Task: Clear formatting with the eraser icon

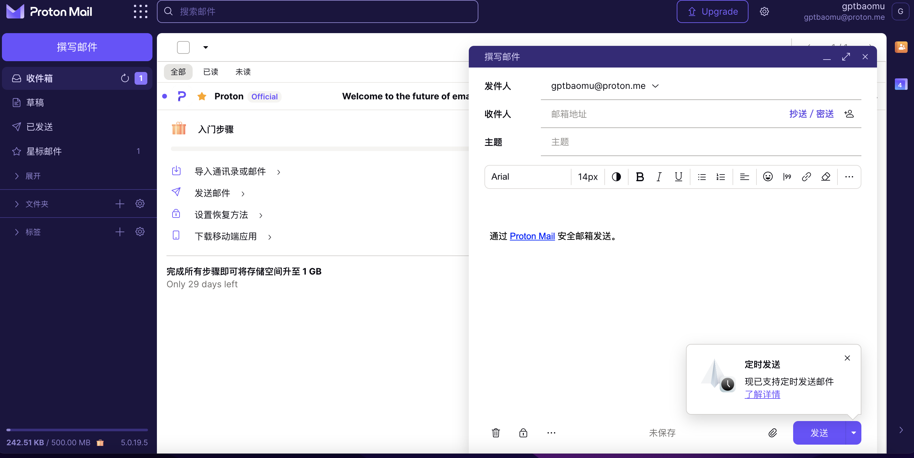Action: pyautogui.click(x=826, y=177)
